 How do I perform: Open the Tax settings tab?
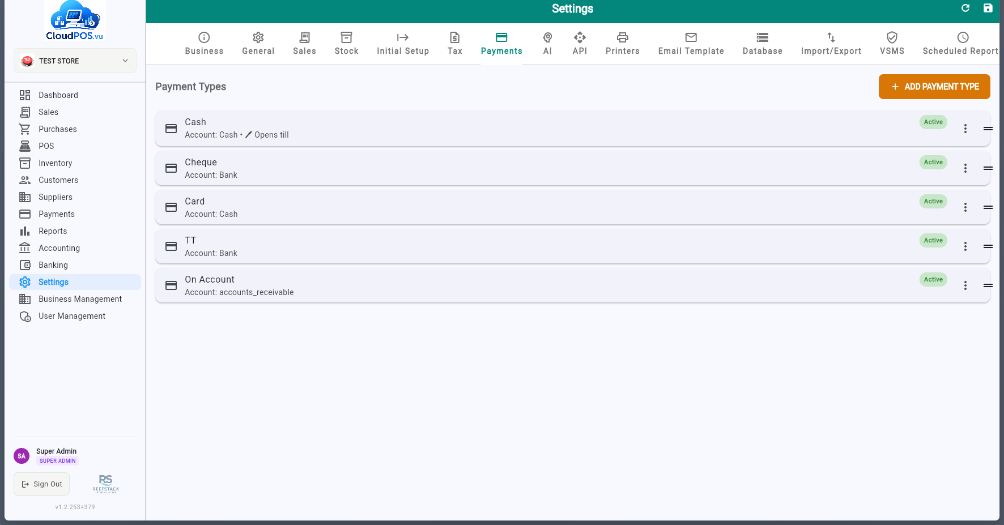pos(455,44)
